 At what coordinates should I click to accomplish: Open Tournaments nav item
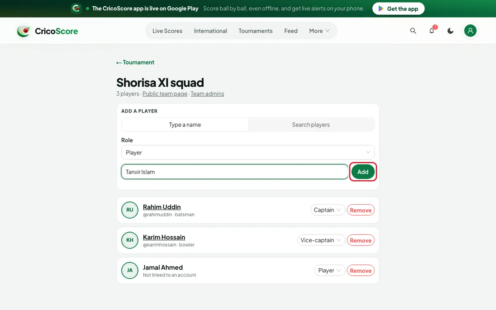click(255, 31)
